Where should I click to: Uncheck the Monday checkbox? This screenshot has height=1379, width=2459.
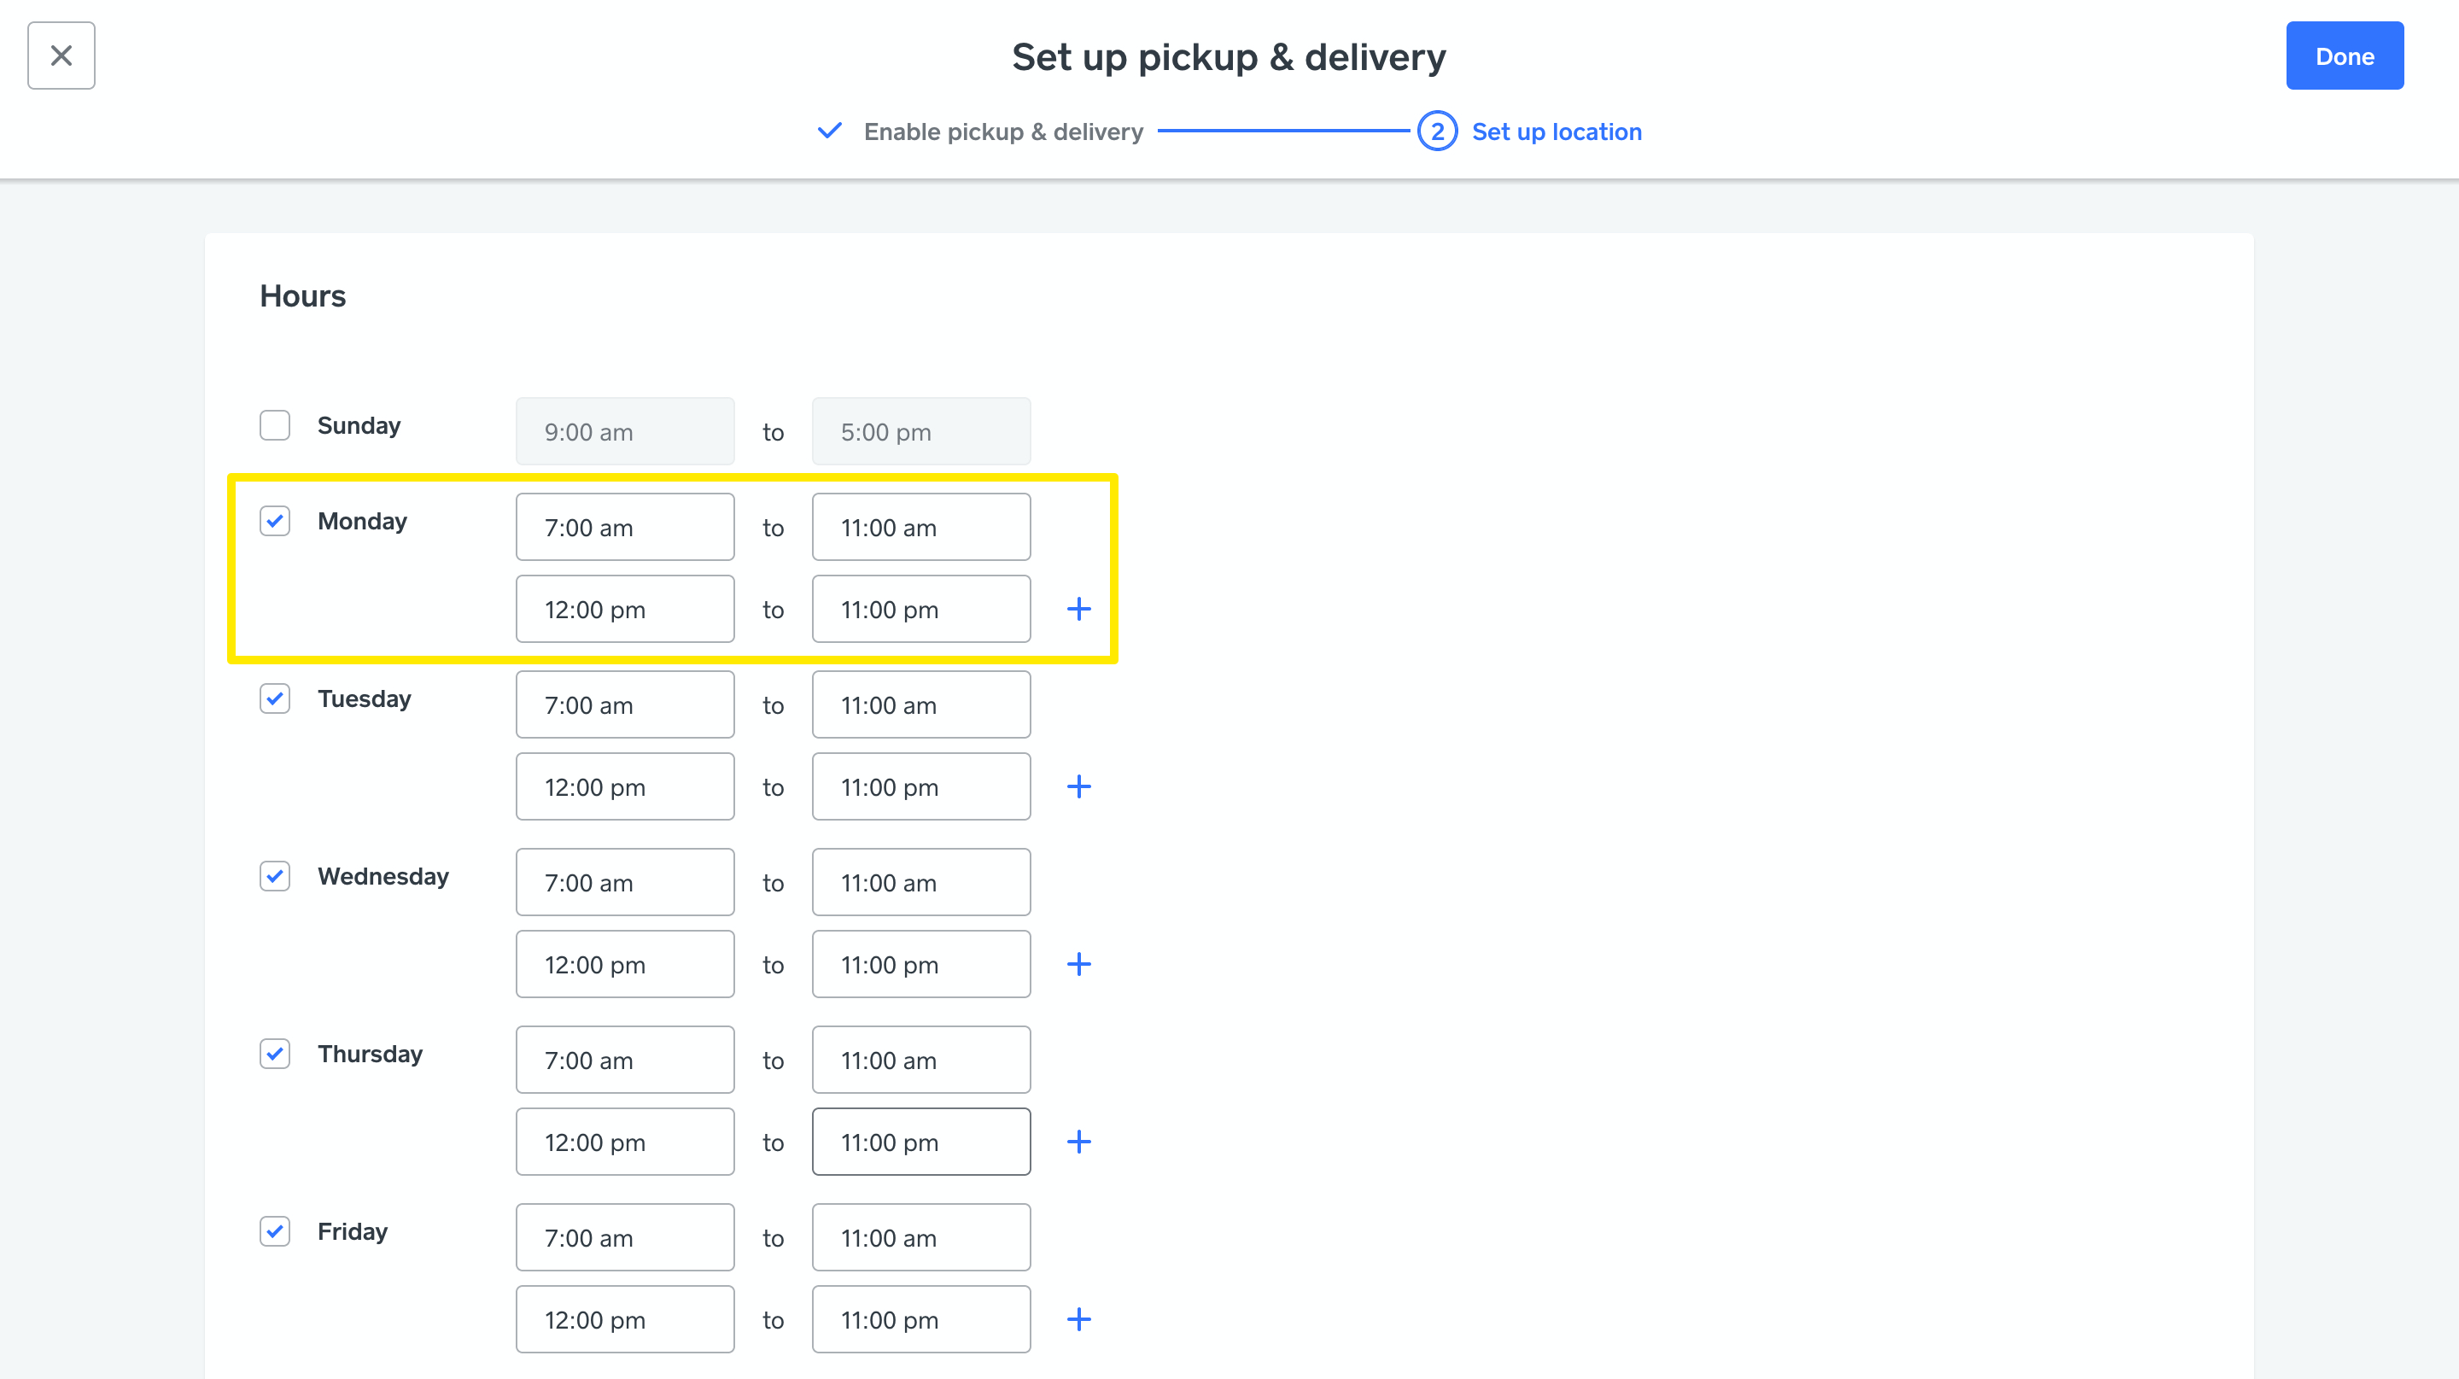tap(275, 521)
